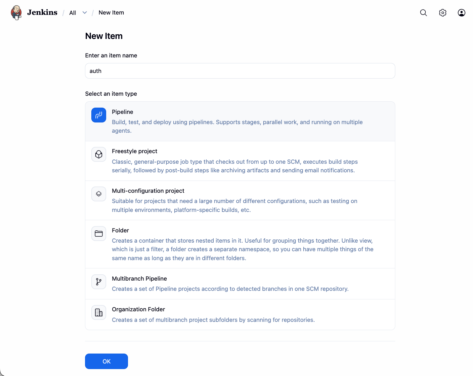
Task: Open the user account icon
Action: [x=461, y=13]
